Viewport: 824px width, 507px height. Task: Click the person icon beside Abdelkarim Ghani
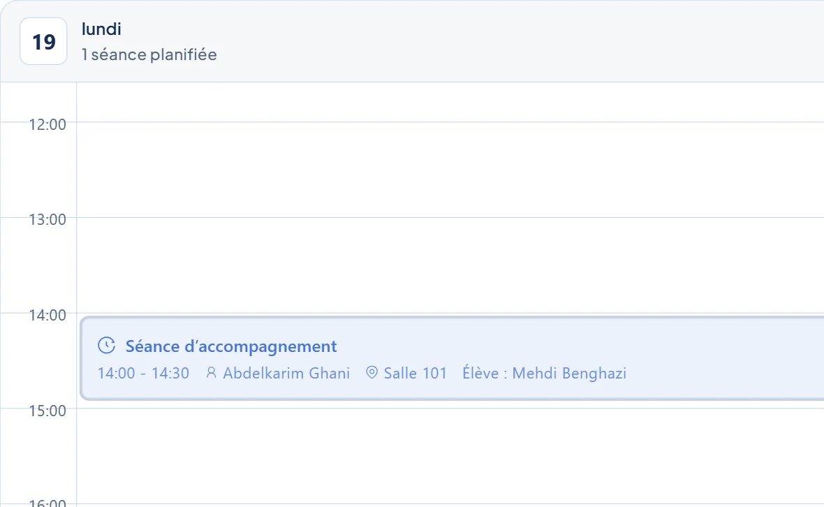click(x=212, y=373)
